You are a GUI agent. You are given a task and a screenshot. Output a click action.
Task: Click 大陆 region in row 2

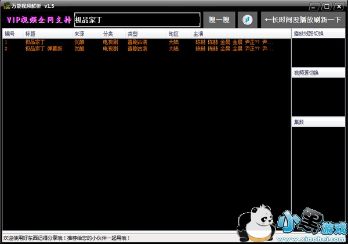(x=173, y=48)
